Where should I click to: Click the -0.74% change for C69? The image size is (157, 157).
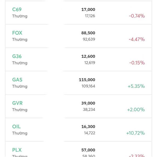coord(137,16)
